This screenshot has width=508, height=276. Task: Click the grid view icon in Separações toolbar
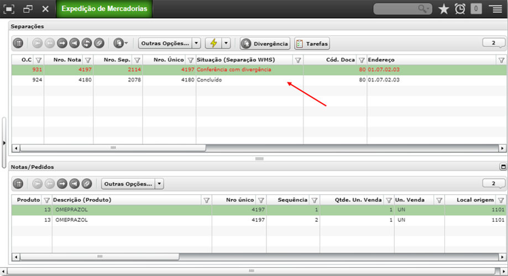click(x=18, y=43)
